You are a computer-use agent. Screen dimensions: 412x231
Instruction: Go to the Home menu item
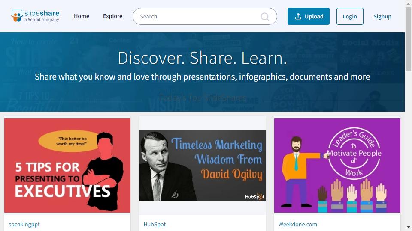82,16
